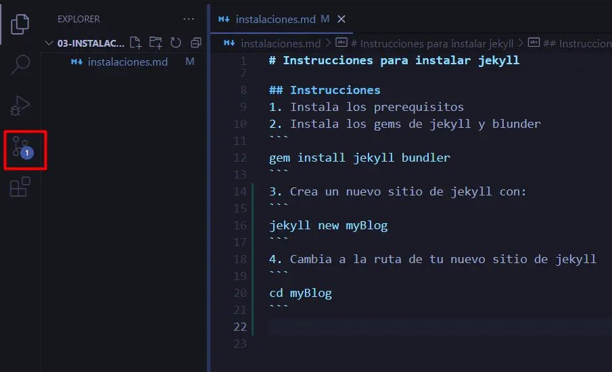
Task: Click line number 22 in the gutter
Action: point(239,327)
